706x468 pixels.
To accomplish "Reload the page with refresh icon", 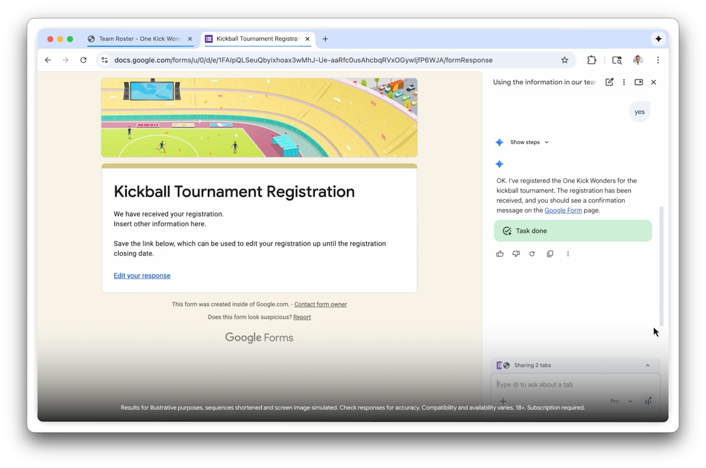I will click(x=83, y=60).
